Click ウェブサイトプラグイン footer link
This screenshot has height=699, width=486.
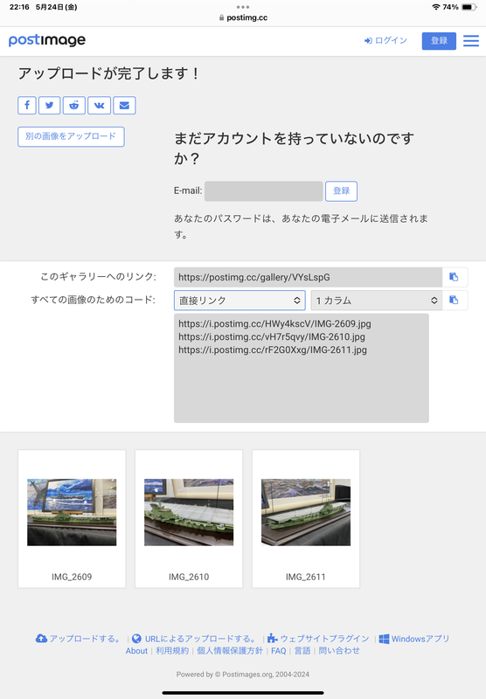324,639
